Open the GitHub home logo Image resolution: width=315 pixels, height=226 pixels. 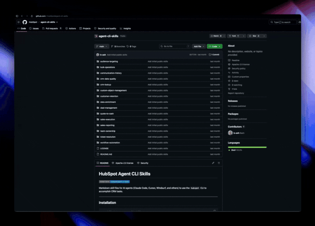pyautogui.click(x=25, y=22)
